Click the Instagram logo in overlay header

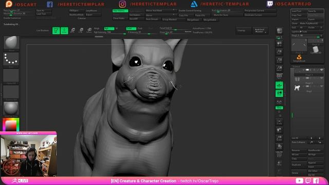(x=122, y=4)
